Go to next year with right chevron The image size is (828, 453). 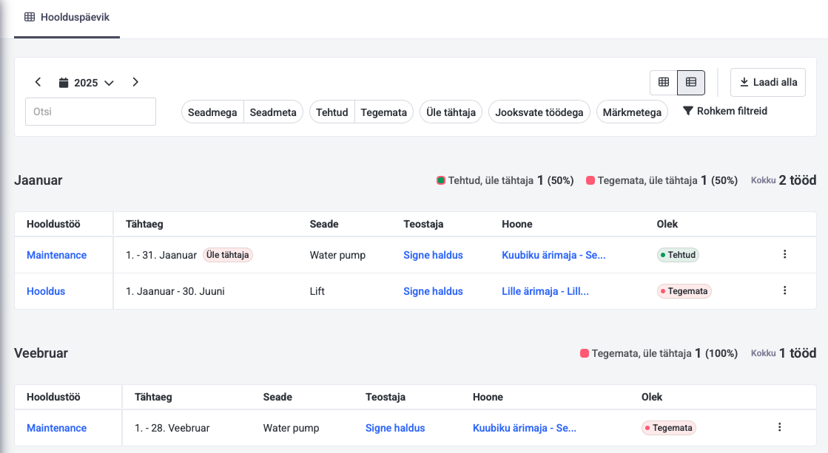coord(135,82)
